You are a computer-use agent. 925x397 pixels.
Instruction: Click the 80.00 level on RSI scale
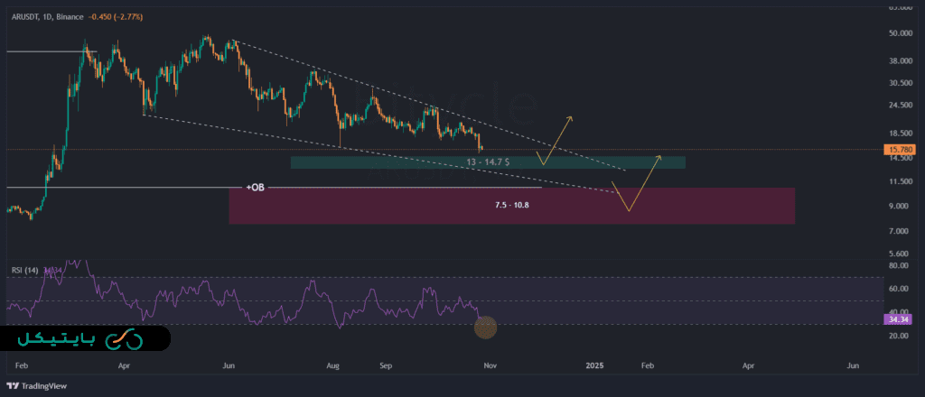click(x=898, y=266)
